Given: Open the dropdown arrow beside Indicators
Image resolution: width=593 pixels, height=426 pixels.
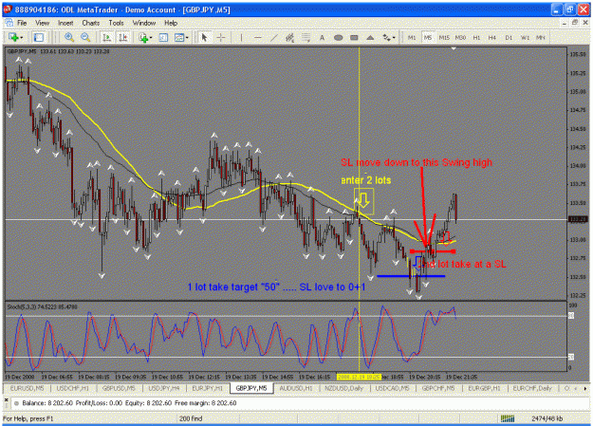Looking at the screenshot, I should [x=151, y=37].
